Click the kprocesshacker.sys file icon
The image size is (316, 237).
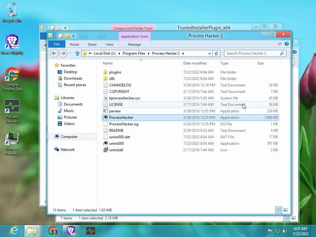tap(106, 98)
